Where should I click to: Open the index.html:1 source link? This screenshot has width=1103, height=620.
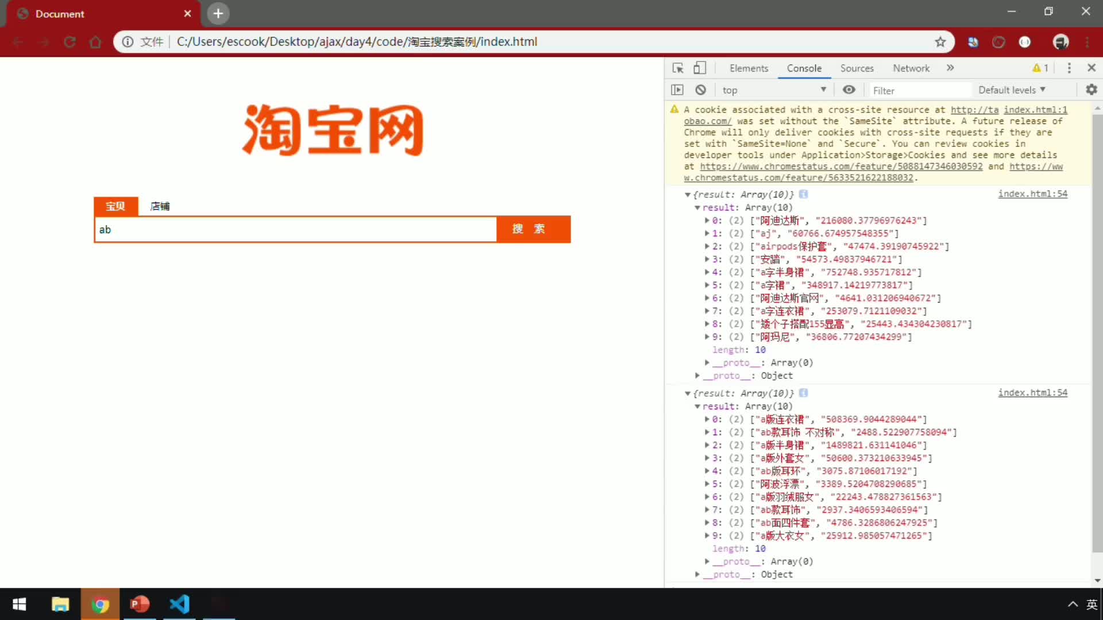1035,110
